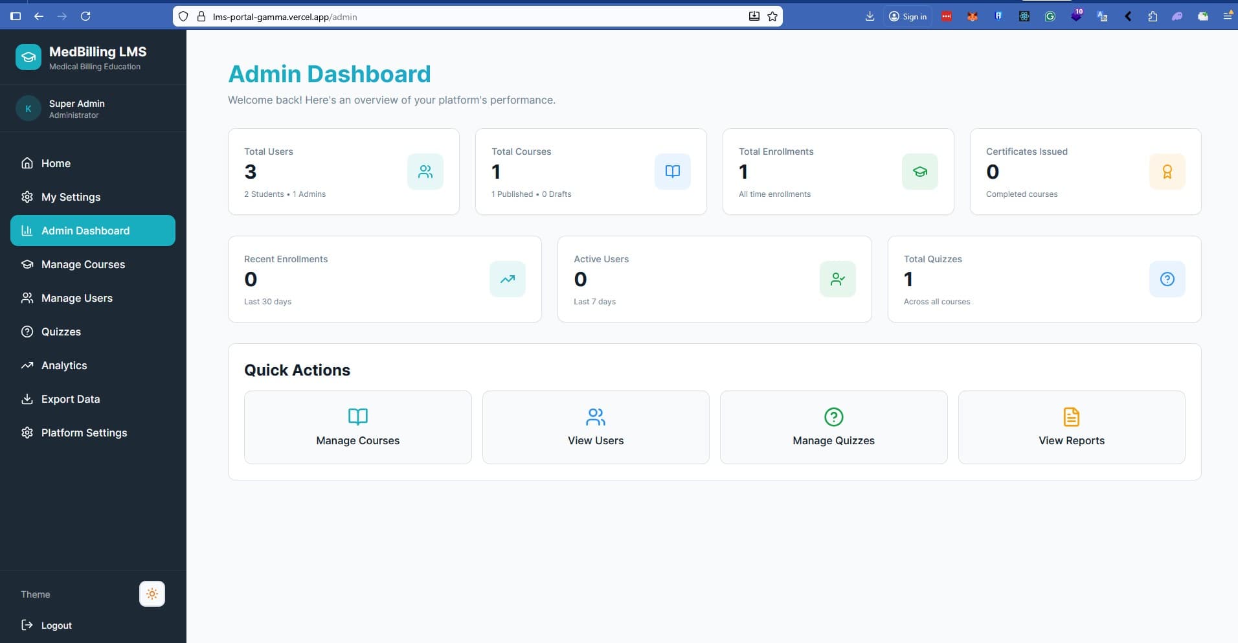Click the Total Courses book icon
The width and height of the screenshot is (1238, 643).
pyautogui.click(x=672, y=172)
